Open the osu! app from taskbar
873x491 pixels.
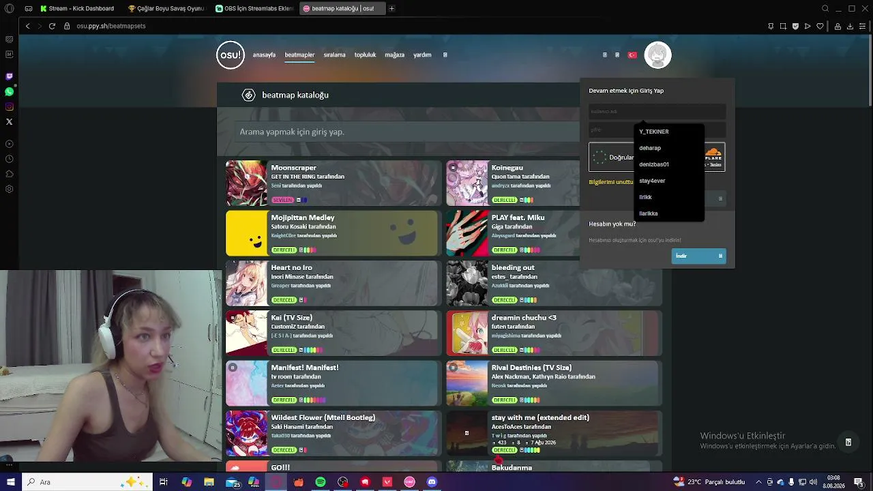(x=409, y=482)
